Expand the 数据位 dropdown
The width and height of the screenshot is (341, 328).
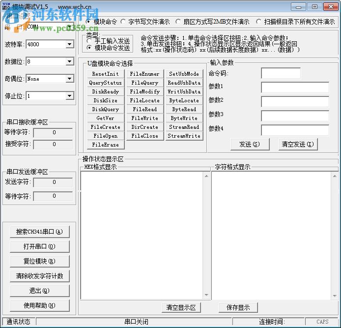tap(70, 61)
